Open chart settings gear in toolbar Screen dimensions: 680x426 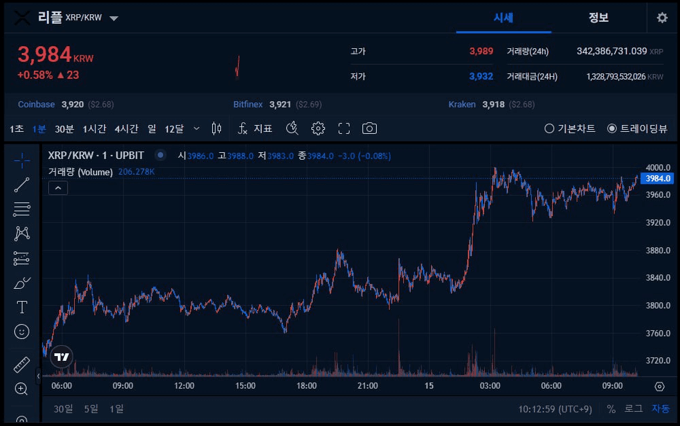pos(318,128)
